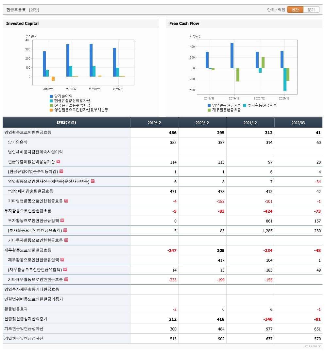Select the 환율변동효과 row label

16,309
